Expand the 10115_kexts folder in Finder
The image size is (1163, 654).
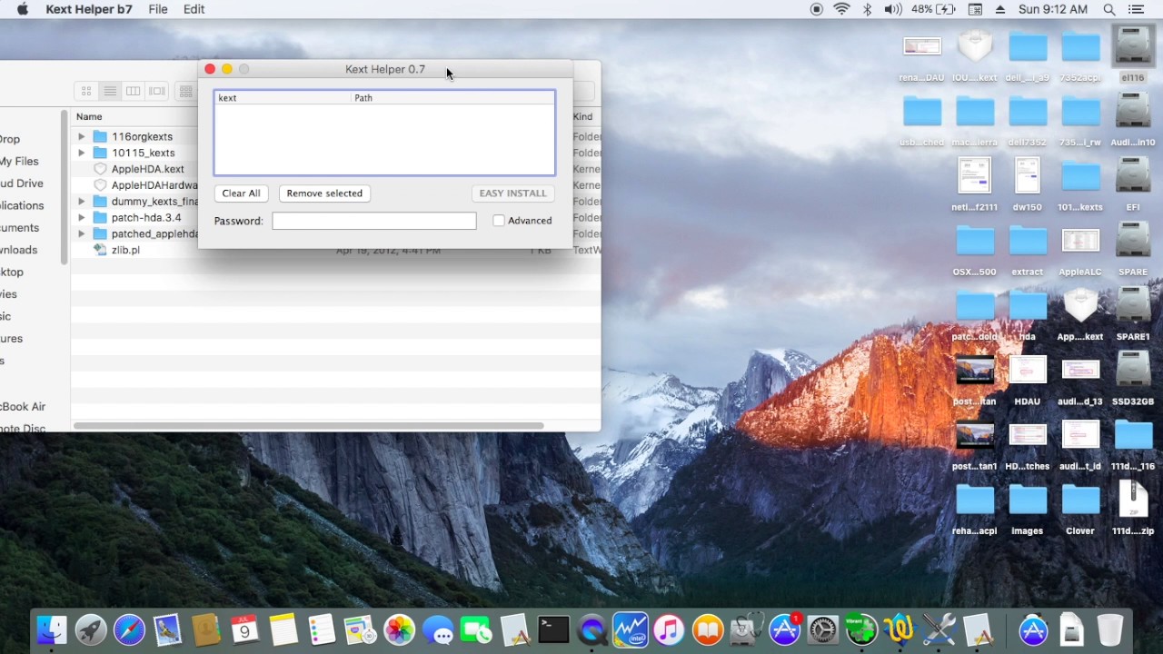pos(82,154)
